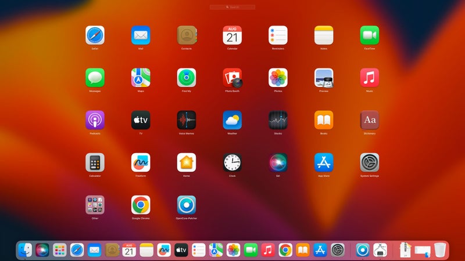Open the Weather app

232,120
